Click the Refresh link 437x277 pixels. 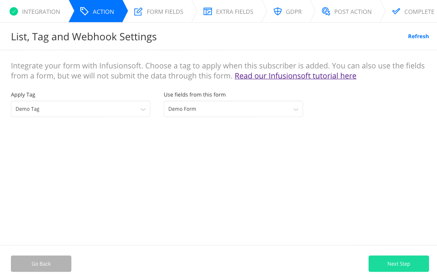click(418, 37)
